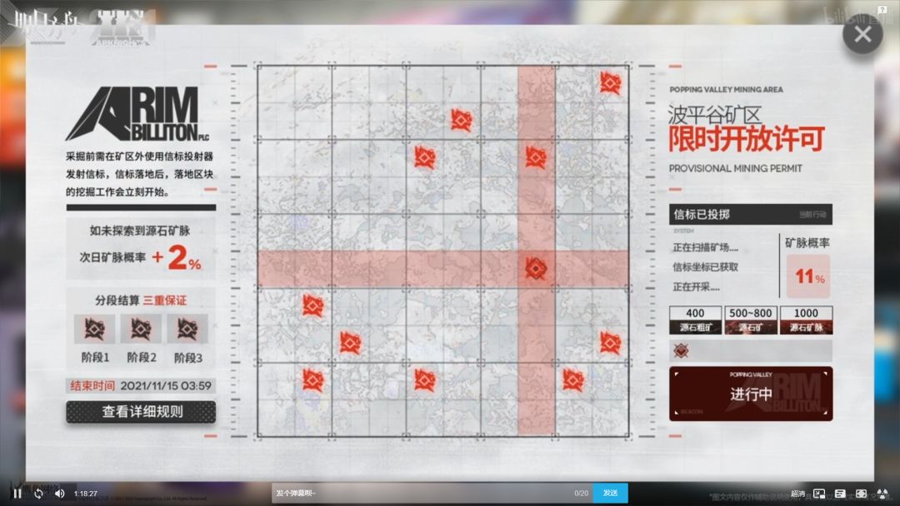The height and width of the screenshot is (506, 900).
Task: Click the 进行中 in-progress beacon button
Action: 751,394
